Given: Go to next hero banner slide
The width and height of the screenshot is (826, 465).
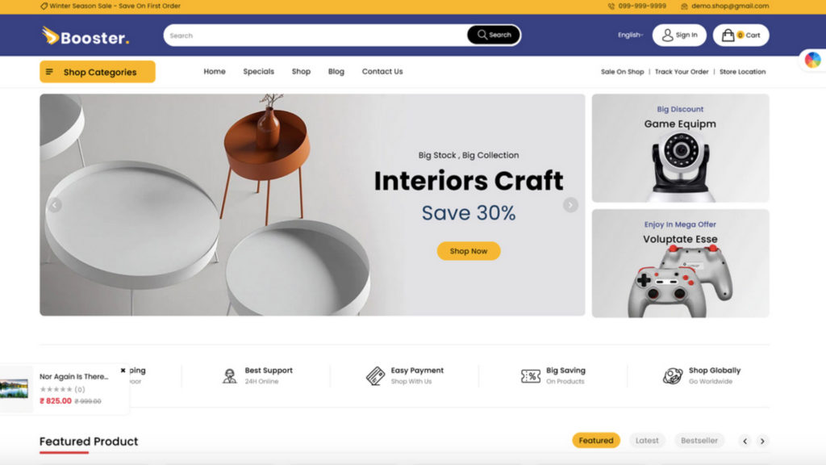Looking at the screenshot, I should [570, 204].
